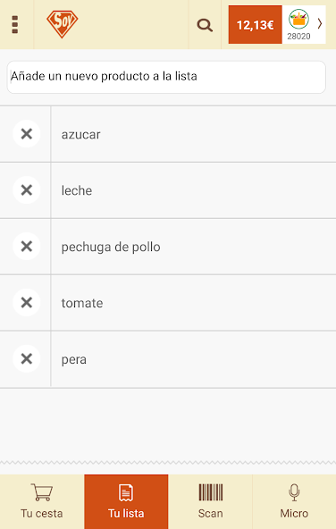The height and width of the screenshot is (529, 336).
Task: Tap the pechuga de pollo entry
Action: (194, 247)
